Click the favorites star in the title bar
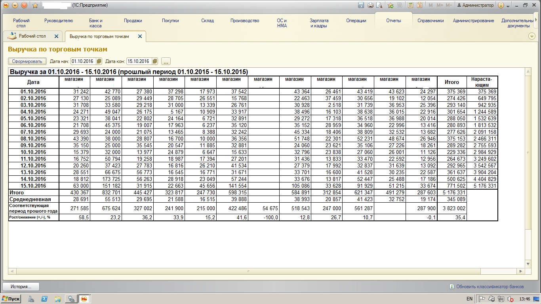Viewport: 541px width, 304px height. tap(35, 5)
